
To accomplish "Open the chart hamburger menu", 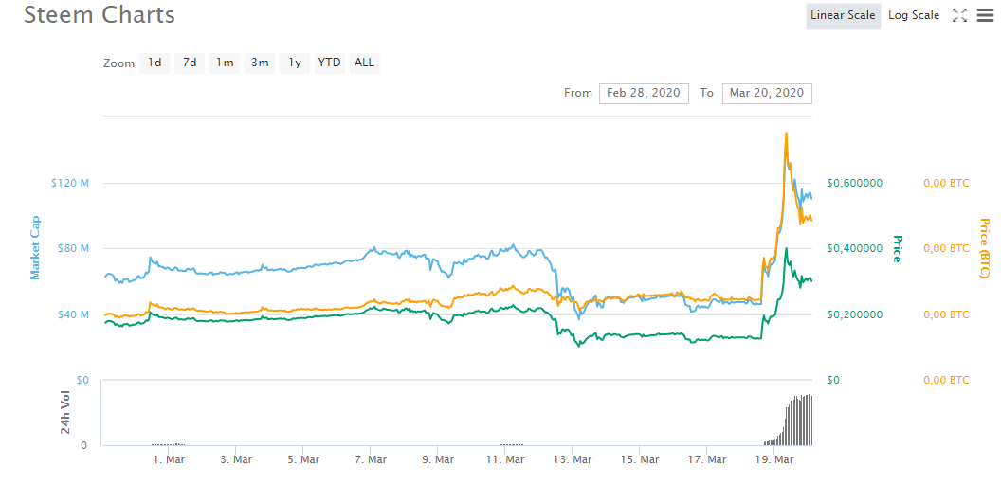I will point(985,15).
